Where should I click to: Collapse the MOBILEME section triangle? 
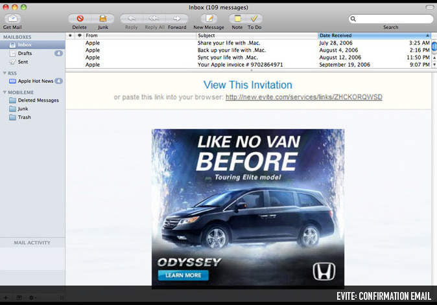click(5, 92)
